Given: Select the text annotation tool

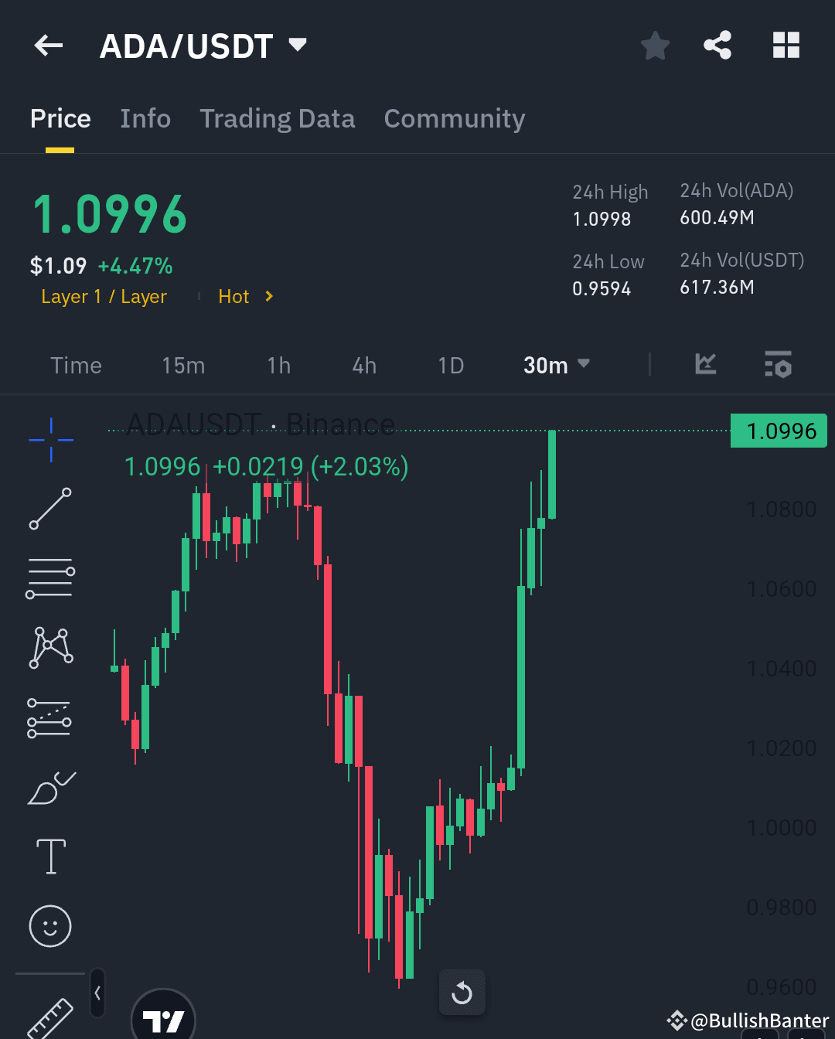Looking at the screenshot, I should point(49,857).
